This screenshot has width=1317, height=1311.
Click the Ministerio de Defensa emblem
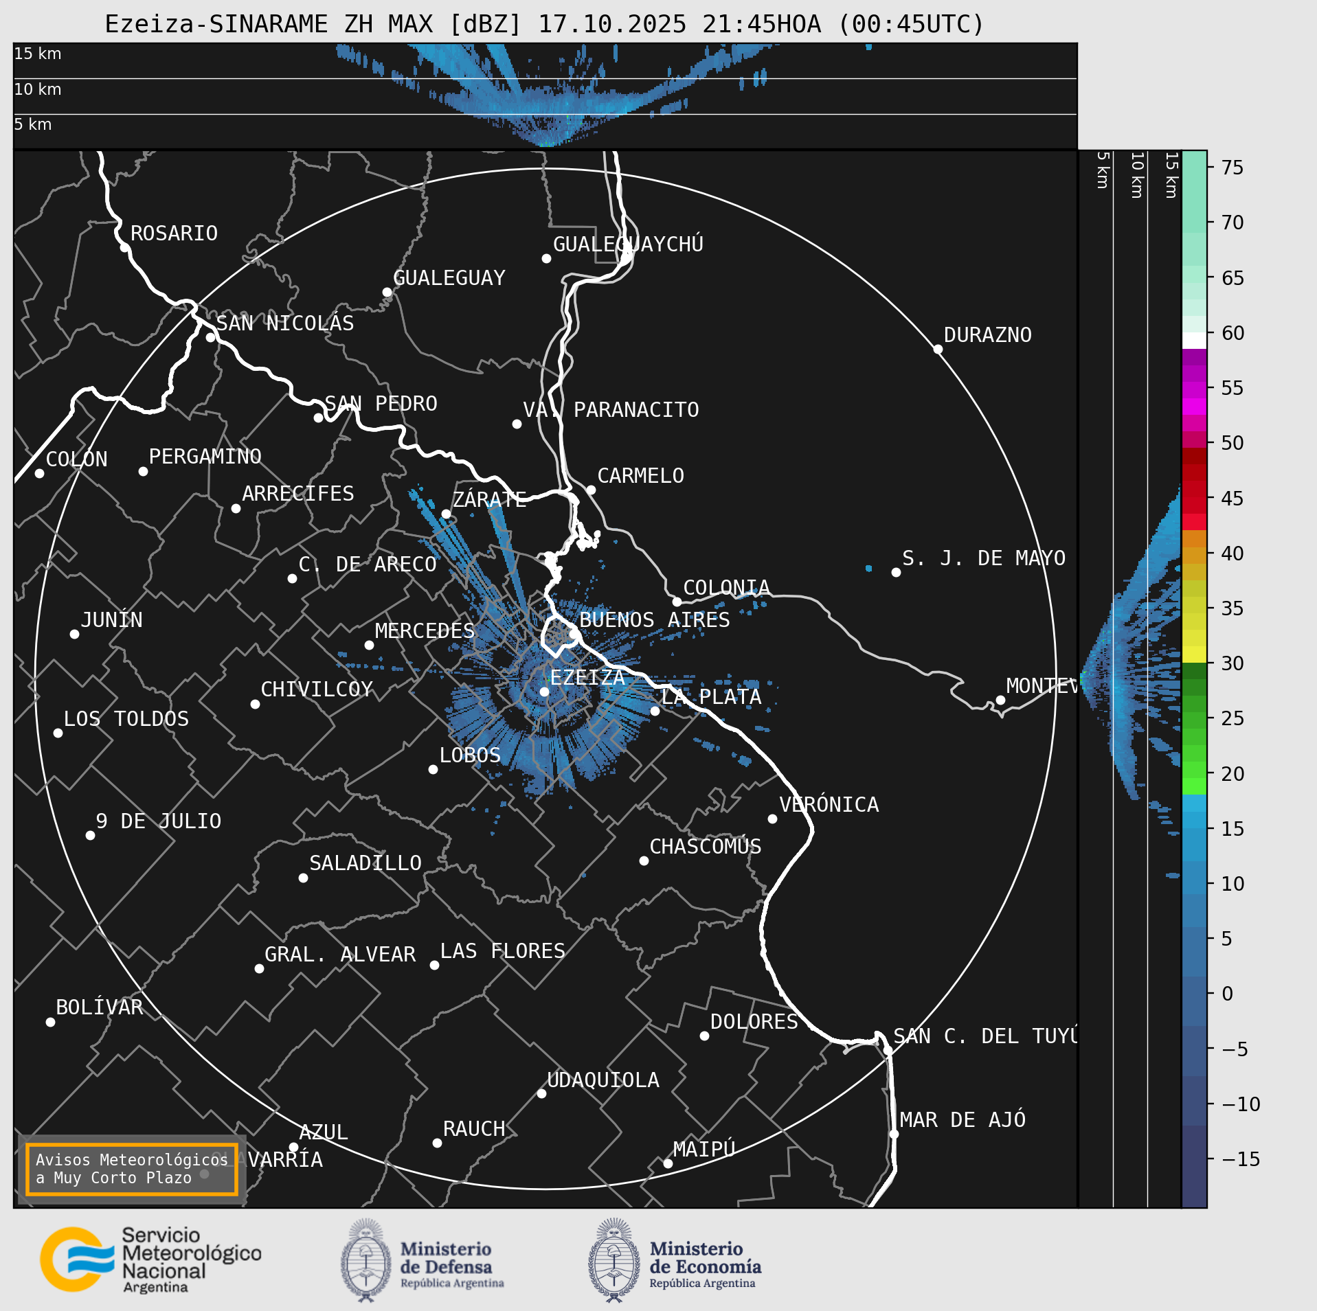(366, 1260)
